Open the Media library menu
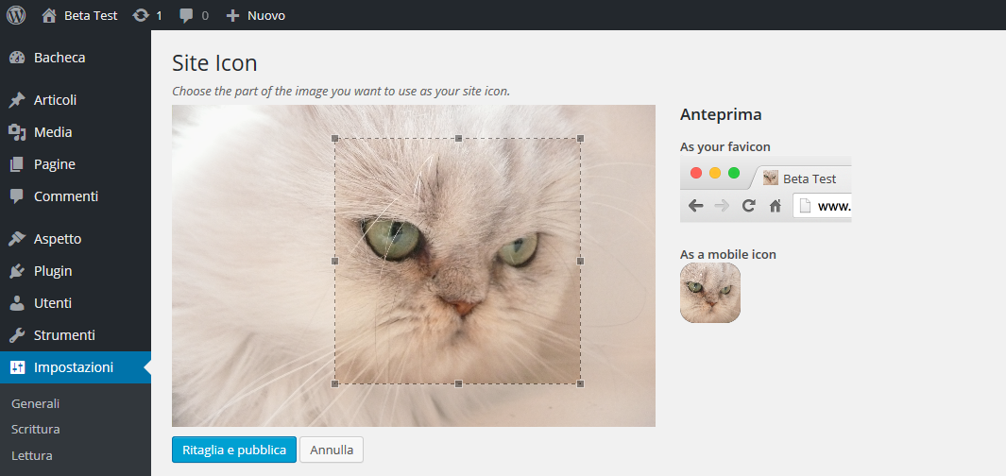 tap(53, 132)
